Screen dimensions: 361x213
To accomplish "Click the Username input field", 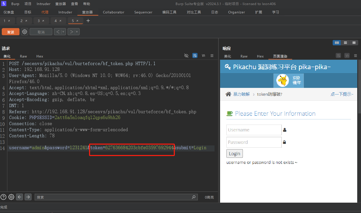I will point(254,130).
